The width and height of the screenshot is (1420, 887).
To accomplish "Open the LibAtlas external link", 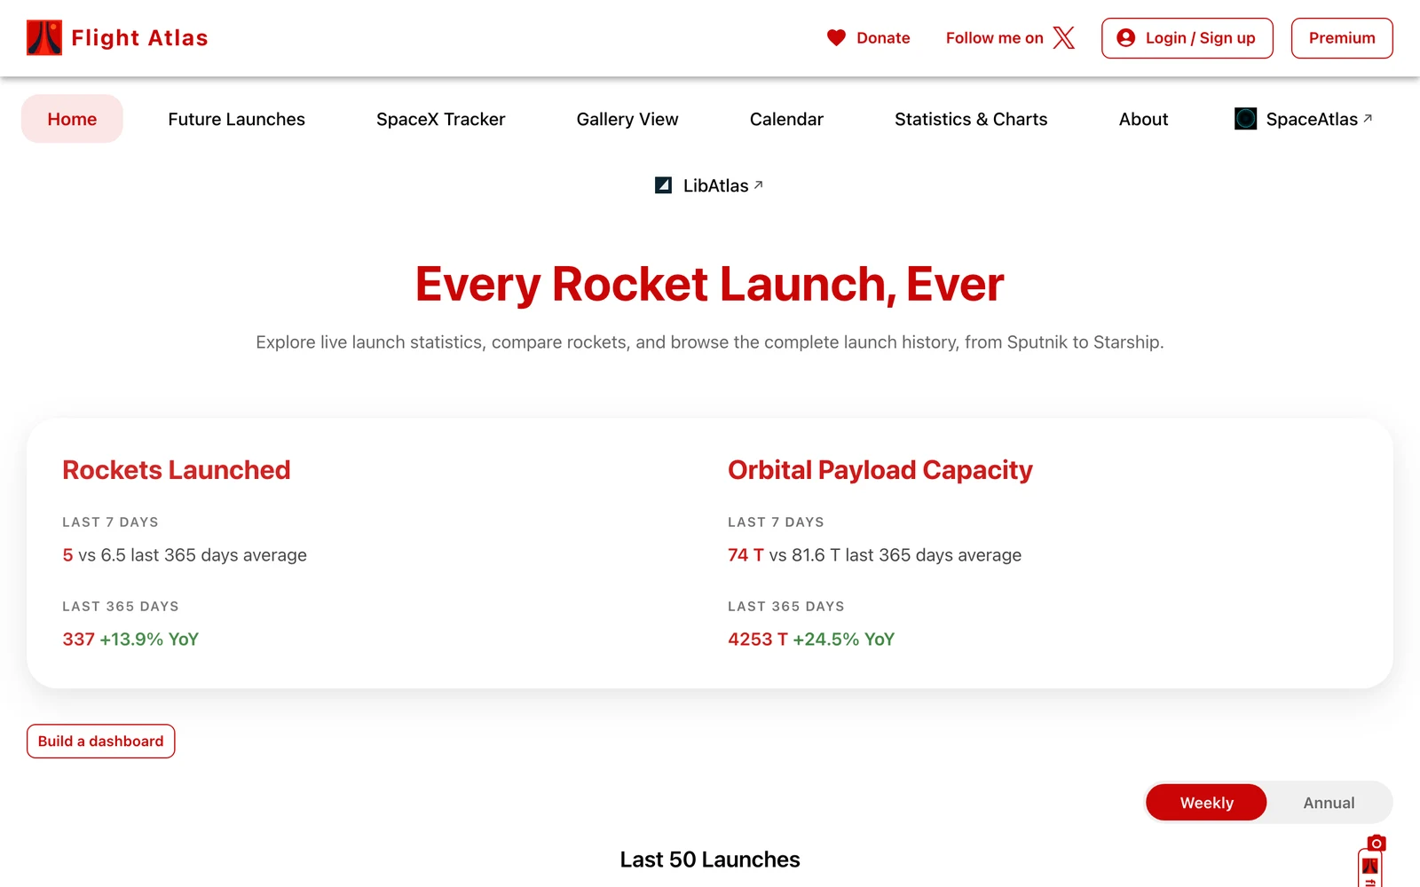I will point(709,185).
